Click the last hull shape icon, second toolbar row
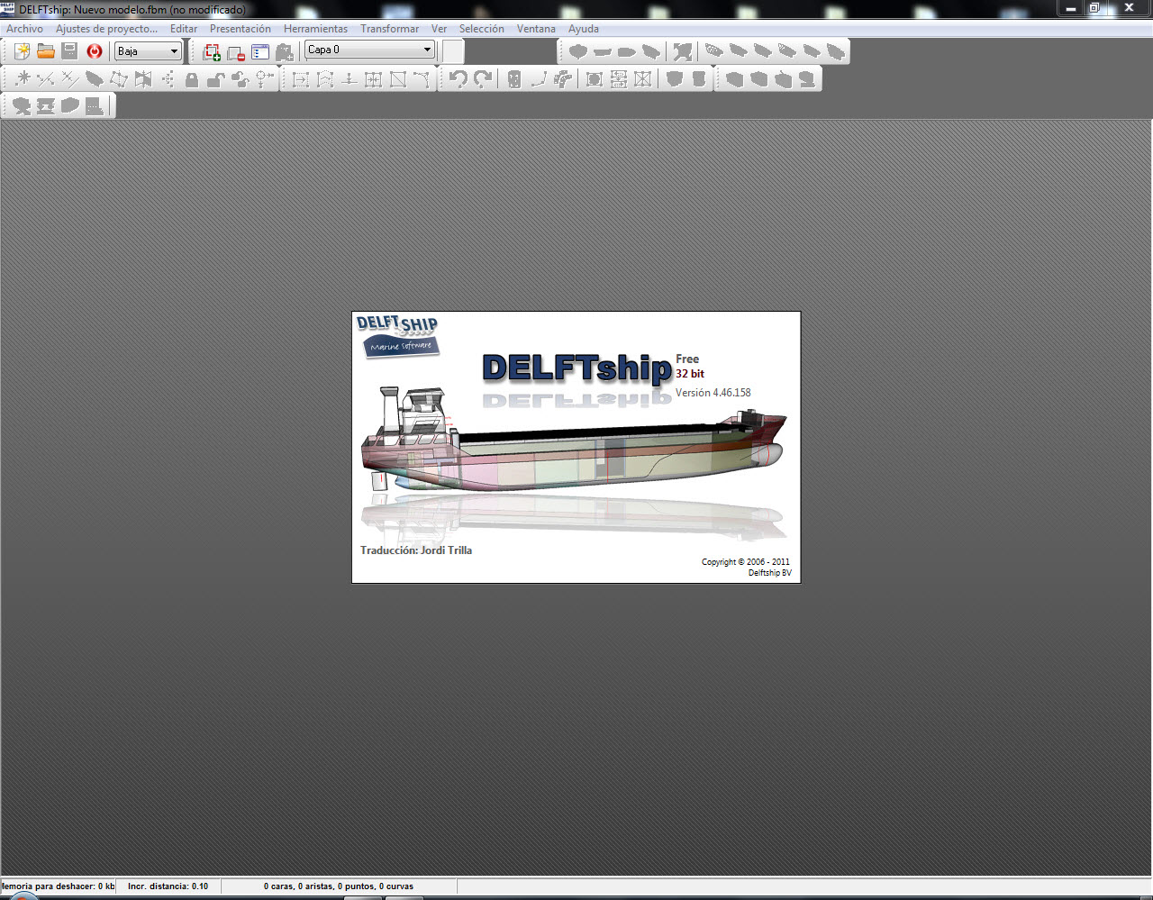This screenshot has height=900, width=1153. point(807,79)
